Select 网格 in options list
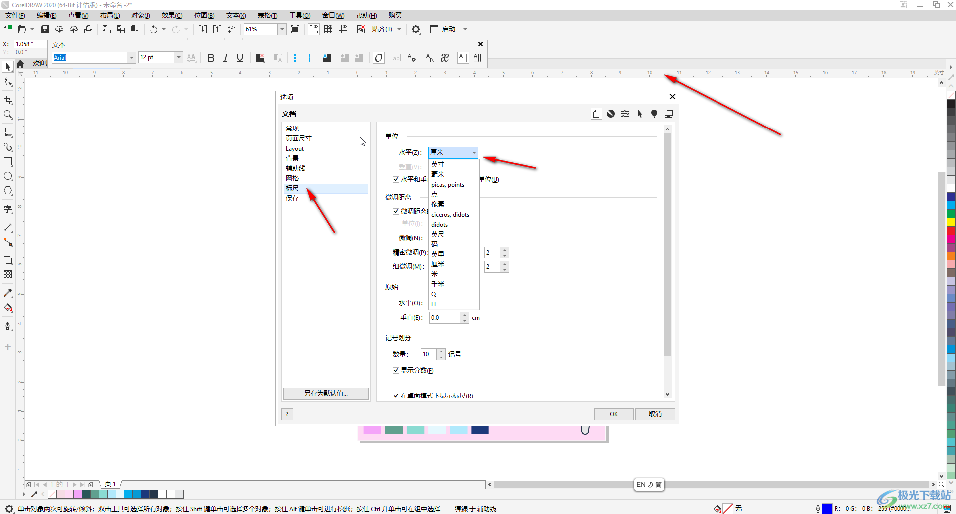 326,178
